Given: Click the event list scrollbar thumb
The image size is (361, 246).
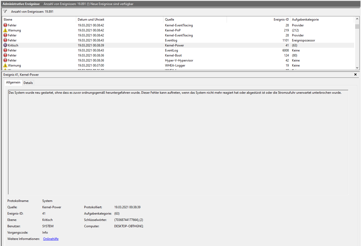Looking at the screenshot, I should 357,26.
